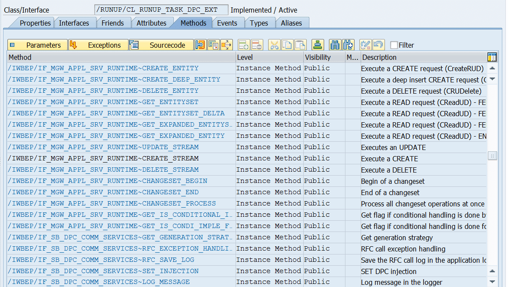Click the Find next binoculars-plus icon
Screen dimensions: 511x287
pos(348,45)
